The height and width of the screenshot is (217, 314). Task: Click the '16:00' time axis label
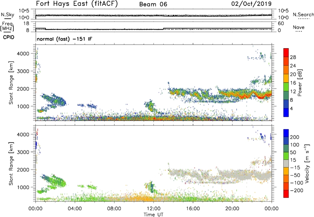(193, 209)
